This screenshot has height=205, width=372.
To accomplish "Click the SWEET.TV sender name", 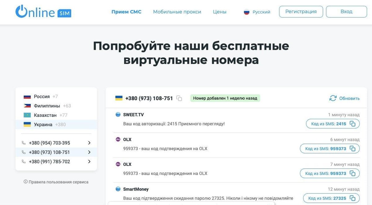I will click(134, 115).
